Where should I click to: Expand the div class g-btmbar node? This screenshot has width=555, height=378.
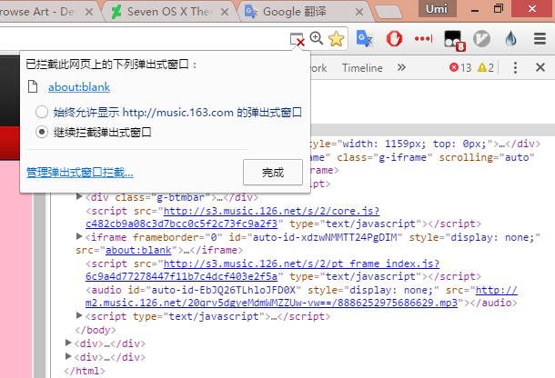coord(81,196)
